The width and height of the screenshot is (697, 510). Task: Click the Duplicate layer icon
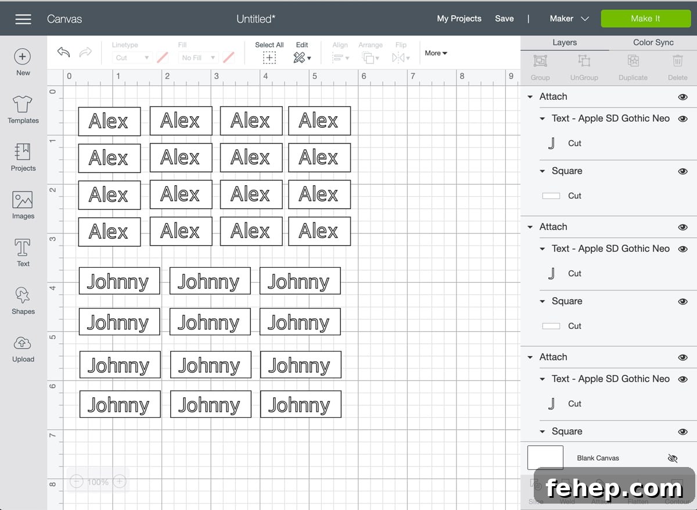click(633, 61)
